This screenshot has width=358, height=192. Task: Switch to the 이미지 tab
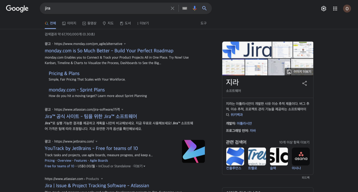69,23
